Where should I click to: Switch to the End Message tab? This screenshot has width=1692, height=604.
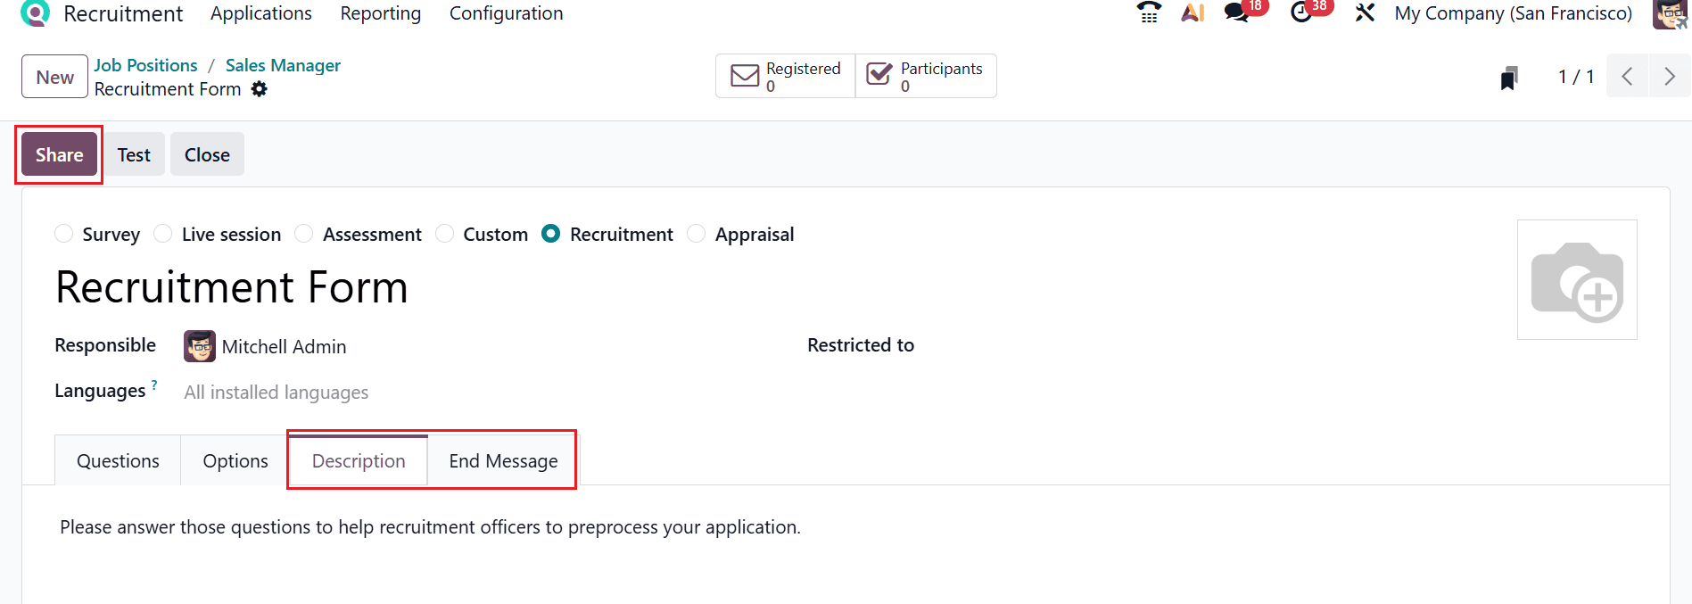coord(502,460)
